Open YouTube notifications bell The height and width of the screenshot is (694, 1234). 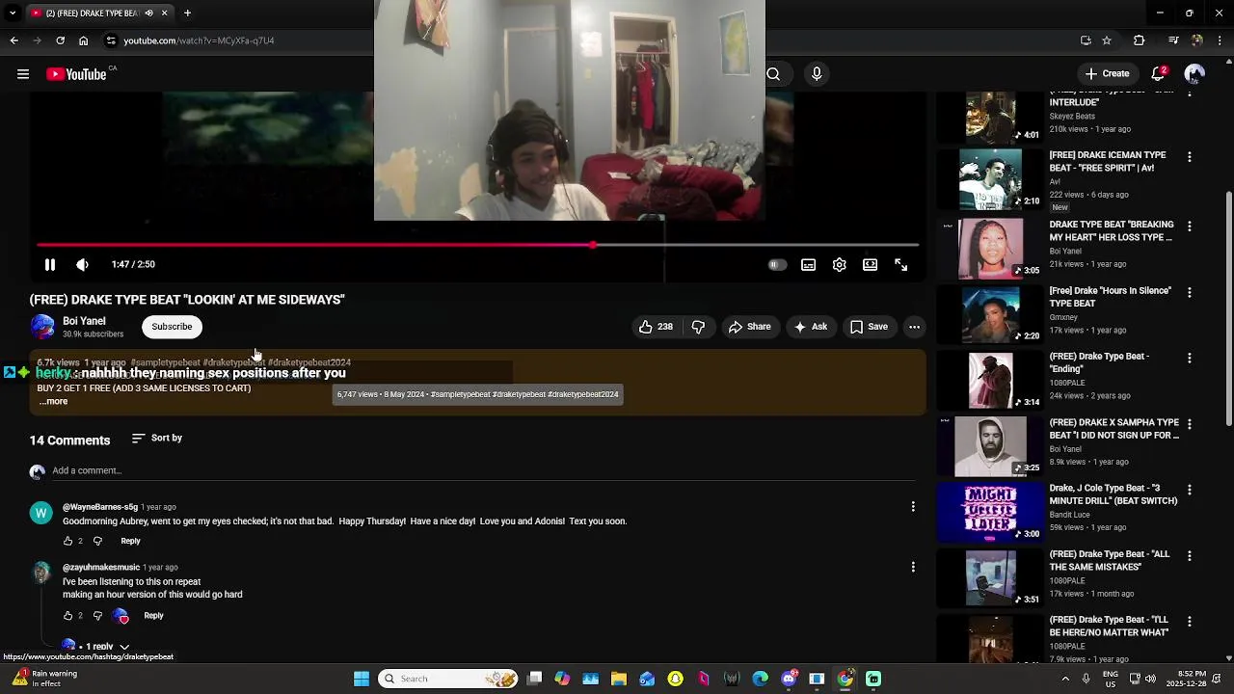(x=1159, y=74)
